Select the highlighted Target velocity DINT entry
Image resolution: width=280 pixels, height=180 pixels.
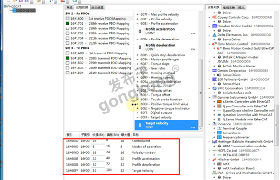click(167, 125)
